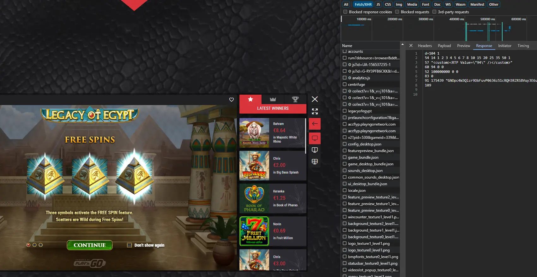Select the four-screen grid layout
The image size is (537, 277).
(315, 162)
